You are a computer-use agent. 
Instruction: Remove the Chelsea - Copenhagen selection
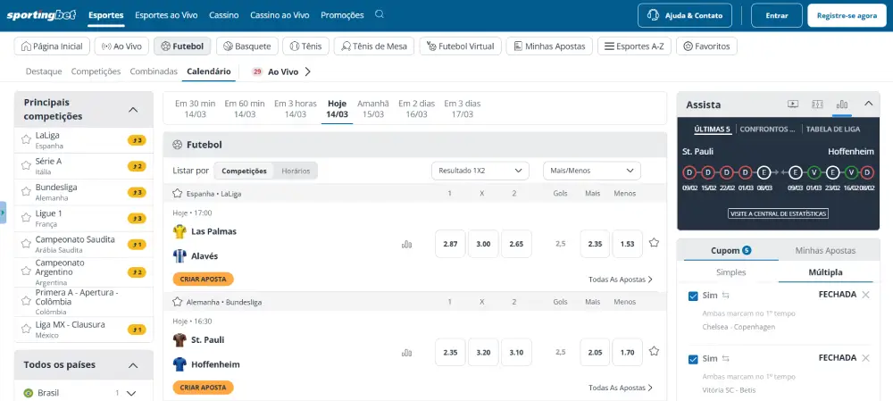(865, 295)
